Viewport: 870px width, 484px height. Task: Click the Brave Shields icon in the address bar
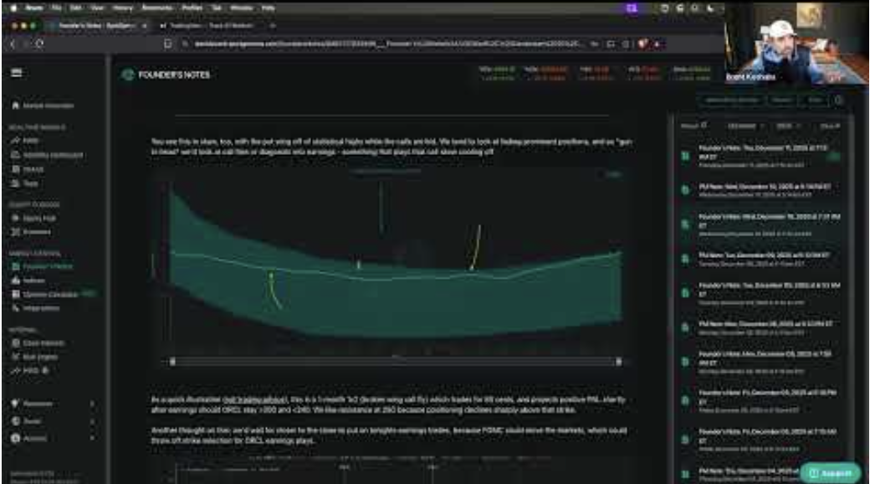pyautogui.click(x=644, y=44)
